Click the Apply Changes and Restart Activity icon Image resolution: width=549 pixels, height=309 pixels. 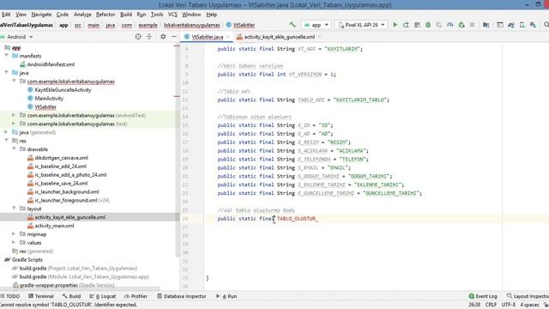pos(406,25)
